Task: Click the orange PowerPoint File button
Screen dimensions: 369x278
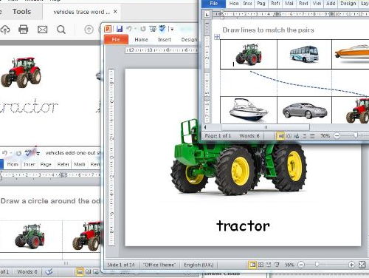Action: [x=116, y=39]
